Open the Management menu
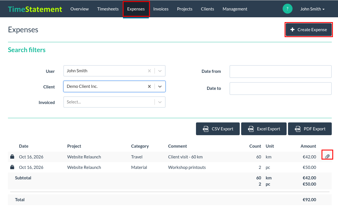Image resolution: width=338 pixels, height=208 pixels. (x=235, y=9)
